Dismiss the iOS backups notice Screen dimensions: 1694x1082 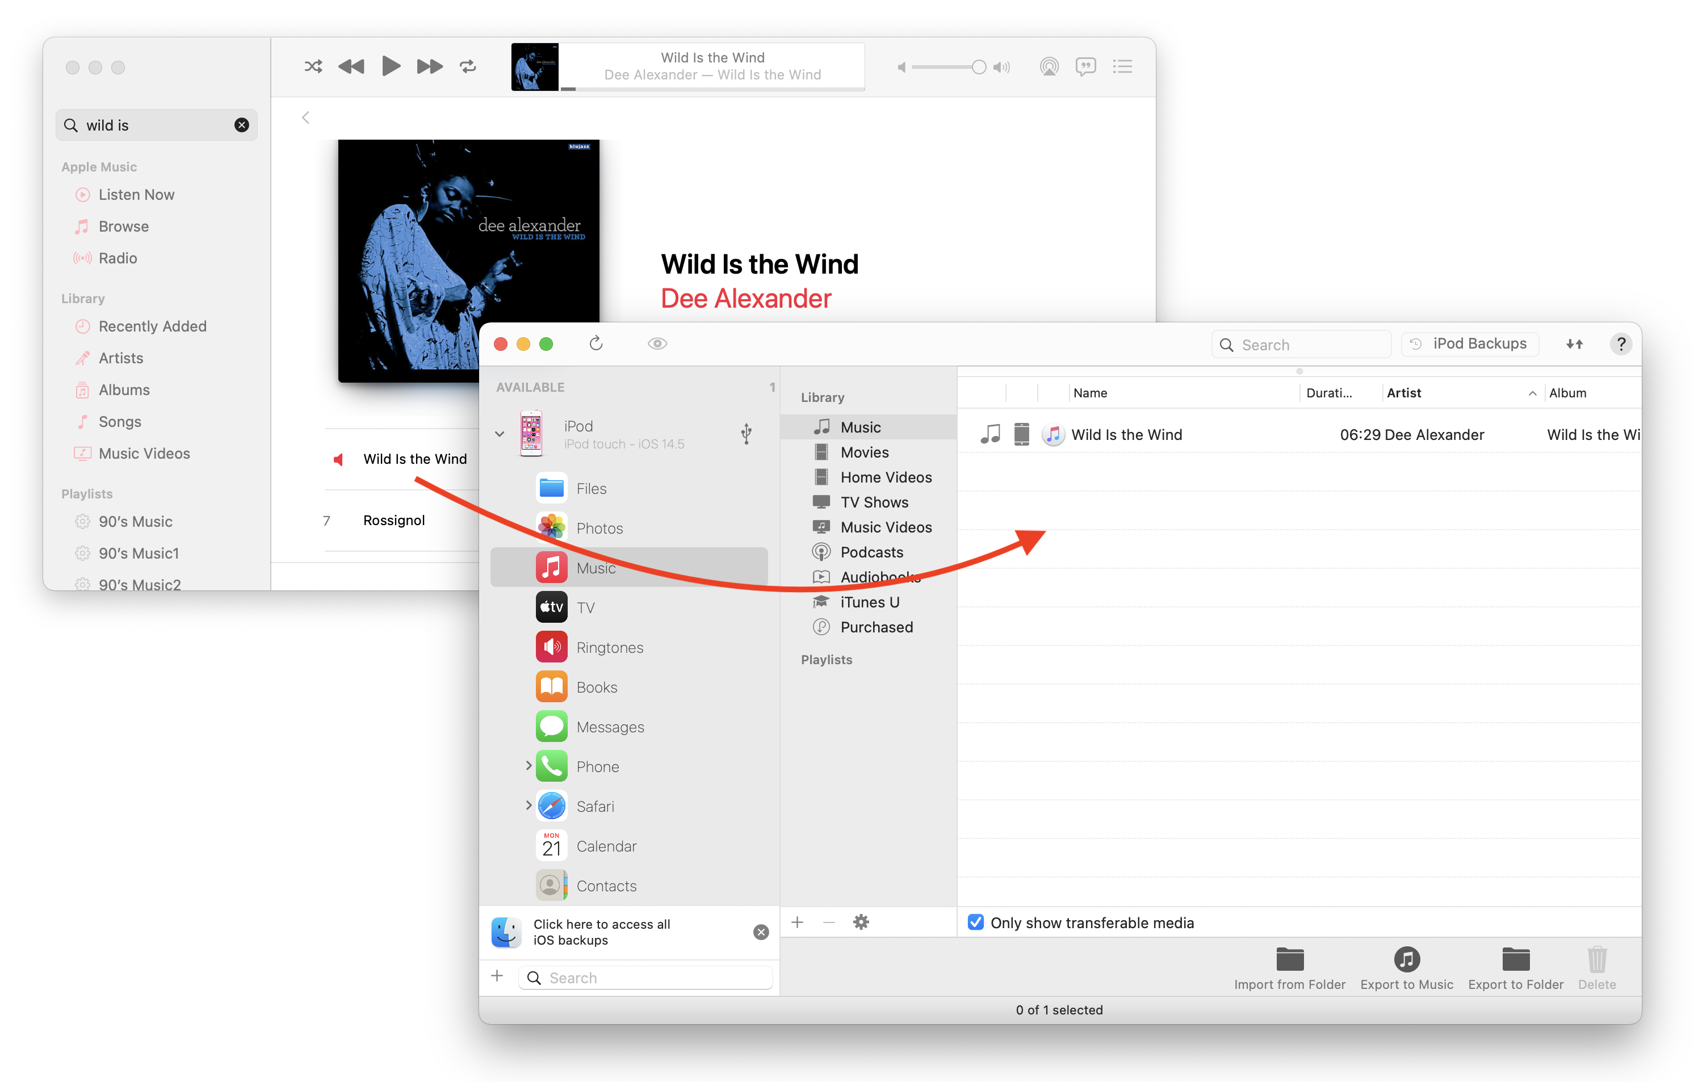761,932
